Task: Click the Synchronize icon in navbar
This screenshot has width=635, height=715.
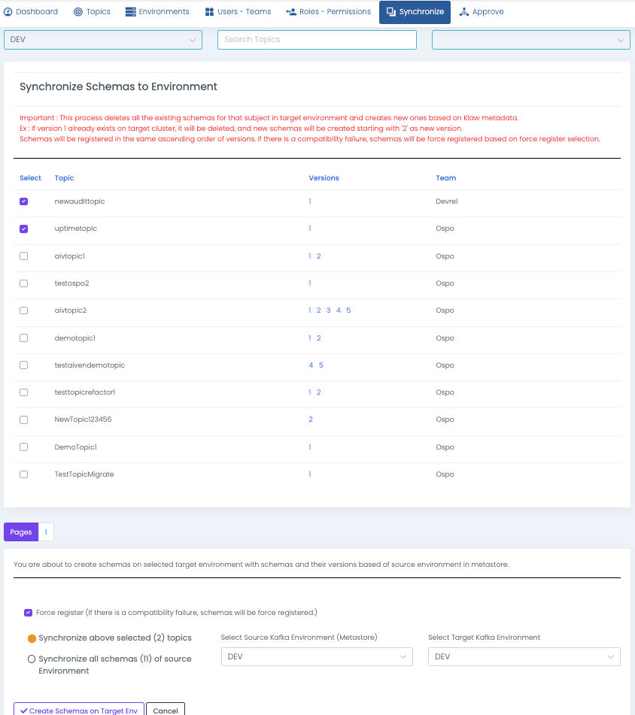Action: [391, 12]
